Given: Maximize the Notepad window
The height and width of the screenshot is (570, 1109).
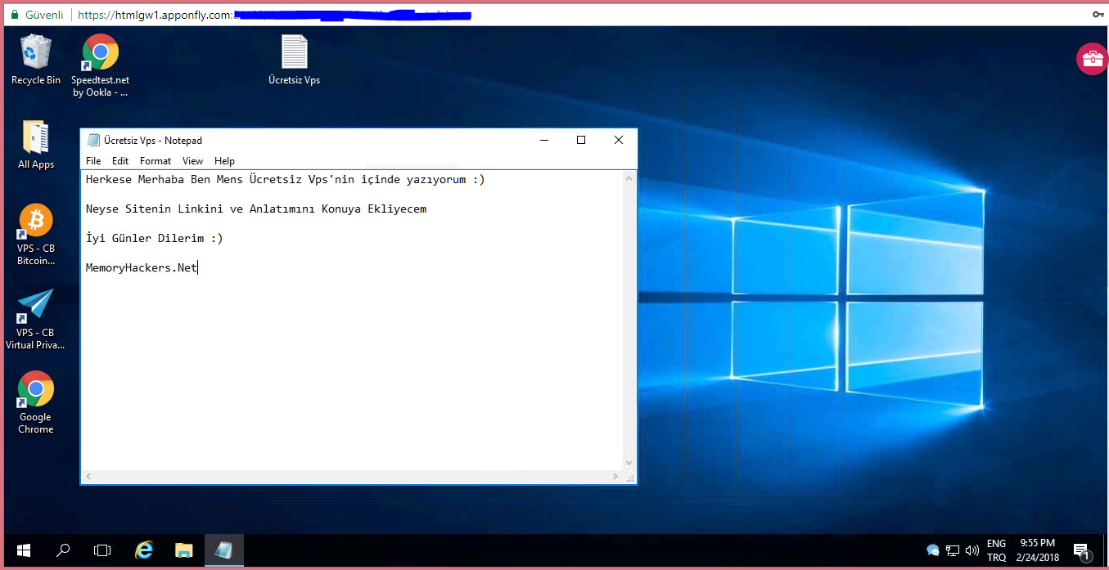Looking at the screenshot, I should tap(581, 140).
